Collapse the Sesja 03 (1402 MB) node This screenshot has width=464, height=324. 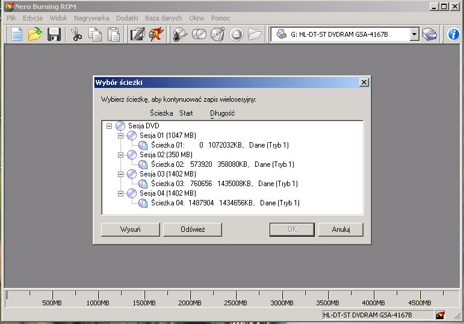pyautogui.click(x=120, y=175)
